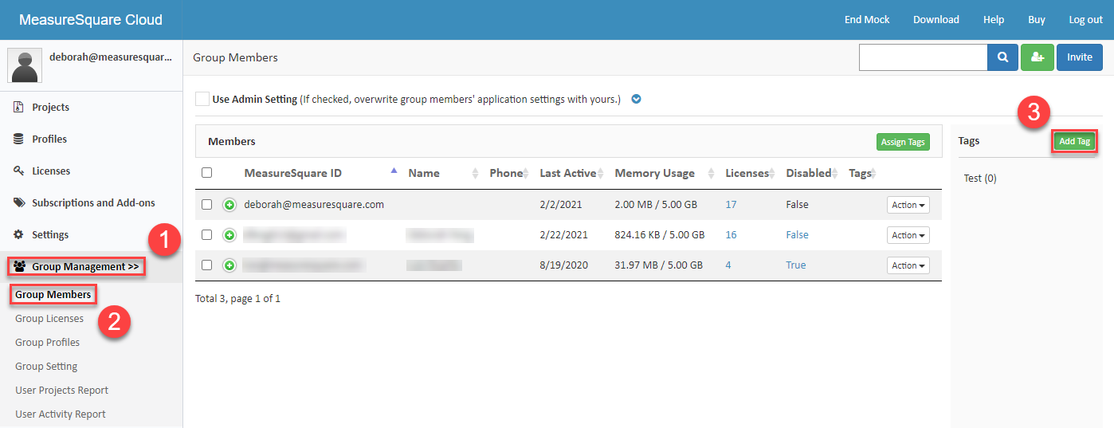Expand the 8/19/2020 member row plus icon
Screen dimensions: 1114x428
coord(229,265)
